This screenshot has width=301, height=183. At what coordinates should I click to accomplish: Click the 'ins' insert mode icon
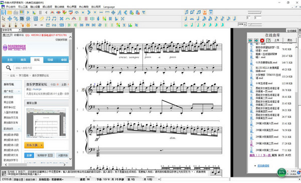(54, 25)
